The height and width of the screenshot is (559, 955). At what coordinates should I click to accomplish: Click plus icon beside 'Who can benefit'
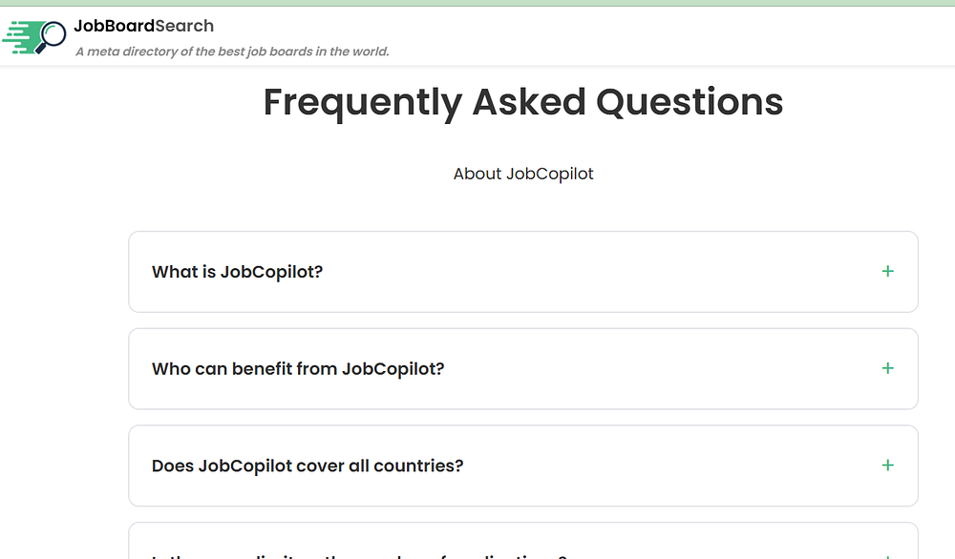point(887,368)
